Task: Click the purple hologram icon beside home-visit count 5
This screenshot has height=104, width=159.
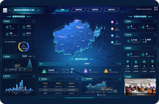Action: coord(86,71)
